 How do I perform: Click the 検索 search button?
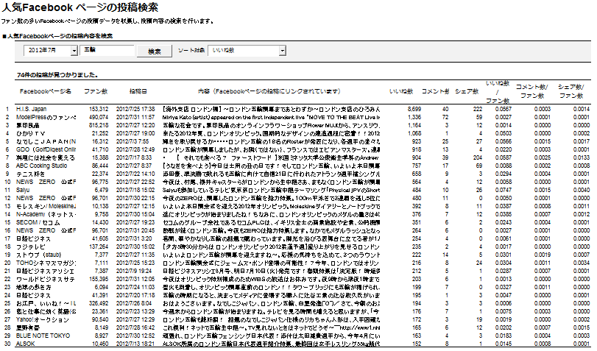pos(154,51)
